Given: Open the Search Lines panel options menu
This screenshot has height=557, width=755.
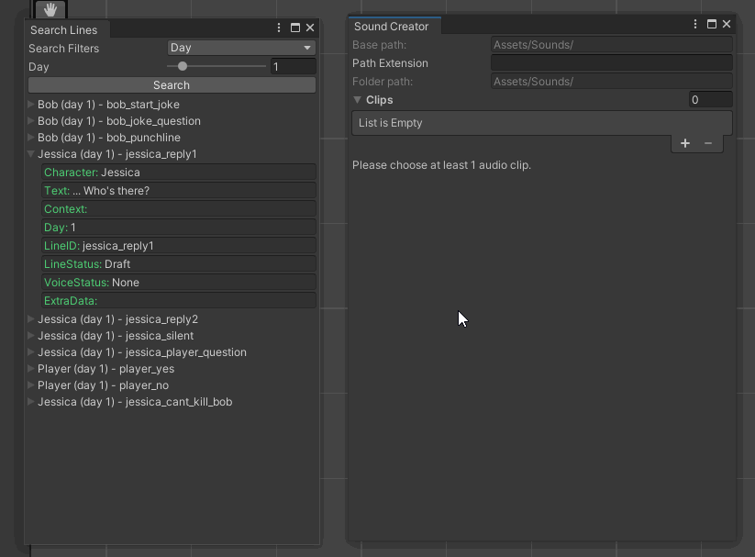Looking at the screenshot, I should [279, 28].
